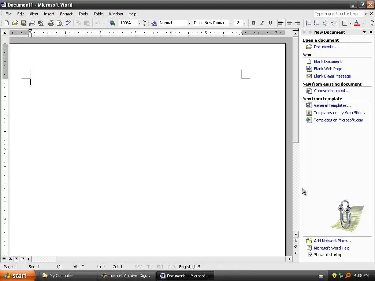The width and height of the screenshot is (375, 281).
Task: Click the Copy toolbar icon
Action: [x=78, y=23]
